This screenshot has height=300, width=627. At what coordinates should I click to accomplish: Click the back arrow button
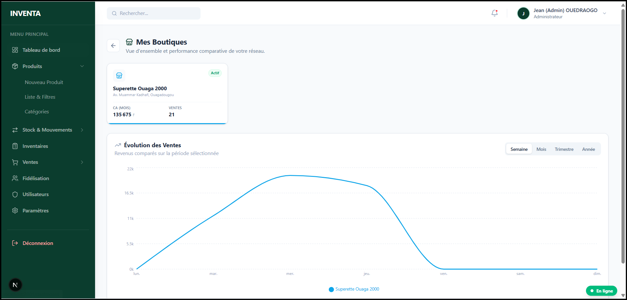tap(113, 46)
